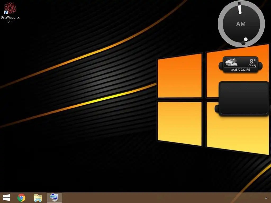This screenshot has width=271, height=203.
Task: Open the Windows Start button
Action: pyautogui.click(x=6, y=197)
